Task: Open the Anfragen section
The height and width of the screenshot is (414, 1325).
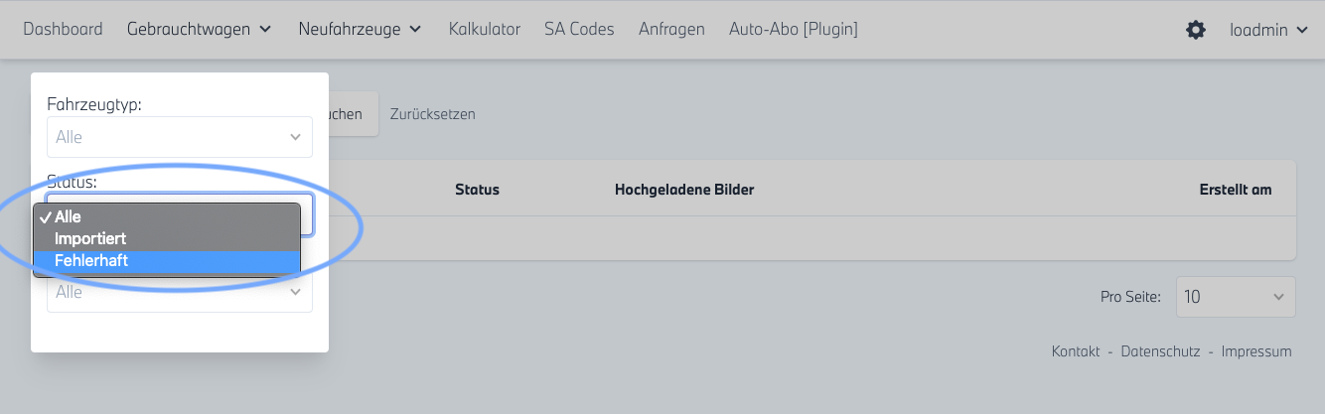Action: coord(671,29)
